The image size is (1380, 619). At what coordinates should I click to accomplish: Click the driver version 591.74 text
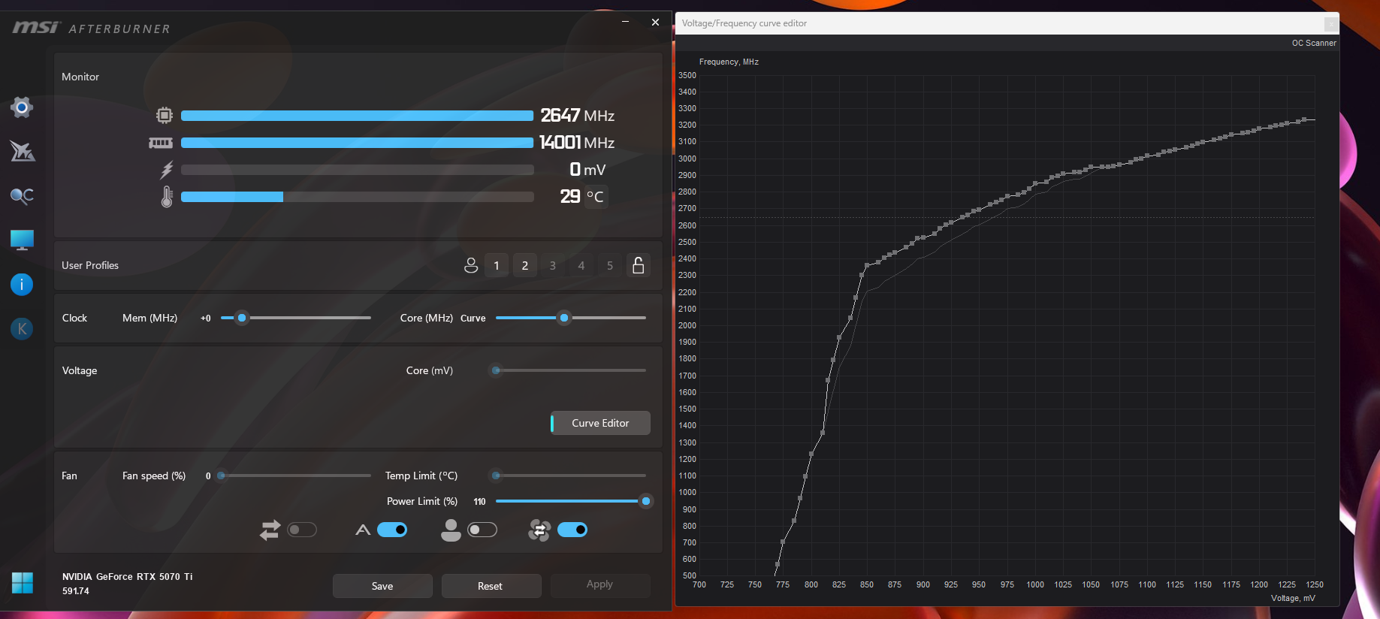click(x=76, y=591)
